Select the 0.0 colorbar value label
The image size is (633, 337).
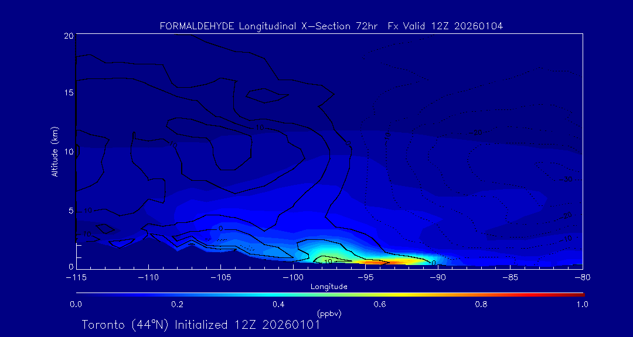coord(76,304)
